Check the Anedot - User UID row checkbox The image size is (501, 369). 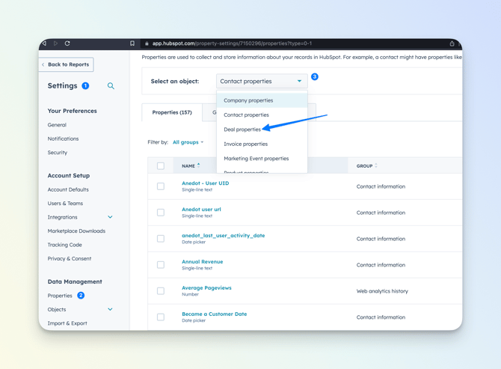(161, 186)
